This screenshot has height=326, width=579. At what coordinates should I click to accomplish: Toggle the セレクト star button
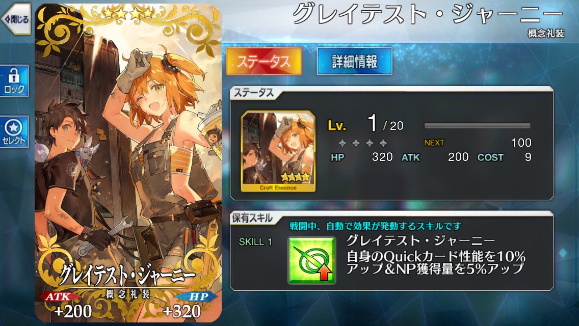14,132
